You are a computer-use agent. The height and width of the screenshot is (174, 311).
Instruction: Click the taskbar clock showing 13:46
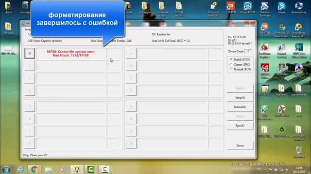(299, 170)
